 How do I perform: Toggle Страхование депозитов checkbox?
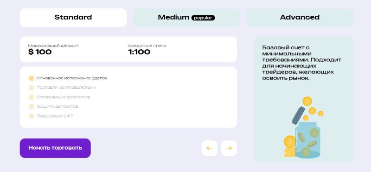31,97
